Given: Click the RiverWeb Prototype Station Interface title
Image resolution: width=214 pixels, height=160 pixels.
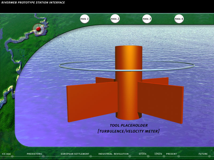Looking at the screenshot, I should click(x=33, y=2).
